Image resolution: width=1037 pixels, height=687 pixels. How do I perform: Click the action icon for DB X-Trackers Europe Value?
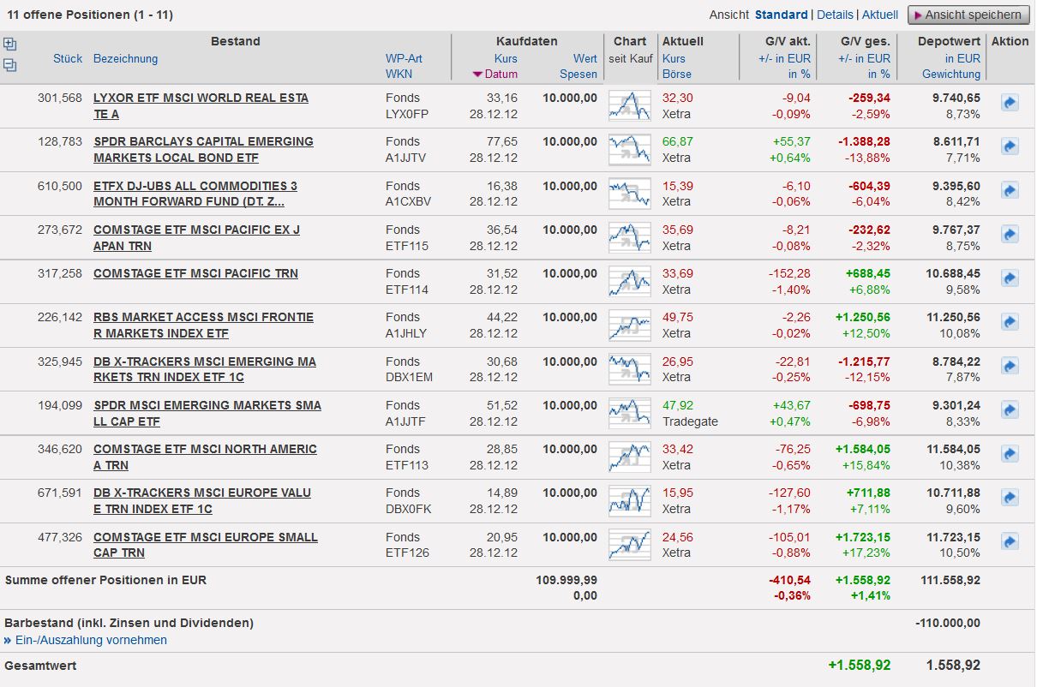[1009, 498]
